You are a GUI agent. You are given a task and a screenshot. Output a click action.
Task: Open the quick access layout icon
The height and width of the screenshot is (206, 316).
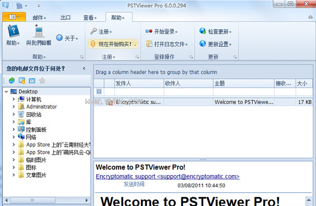click(x=19, y=6)
